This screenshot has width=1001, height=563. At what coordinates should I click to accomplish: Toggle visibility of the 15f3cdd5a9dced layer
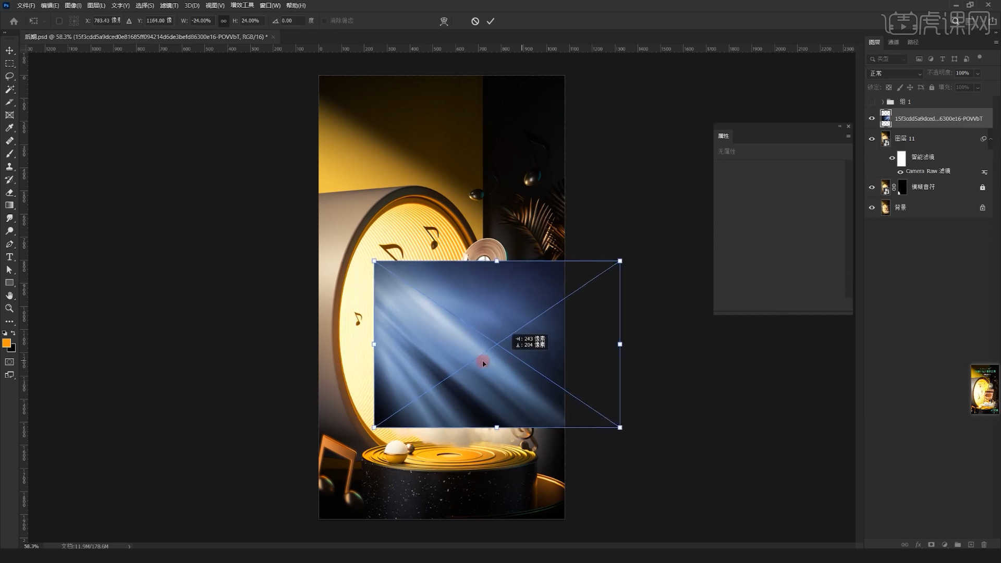coord(872,118)
